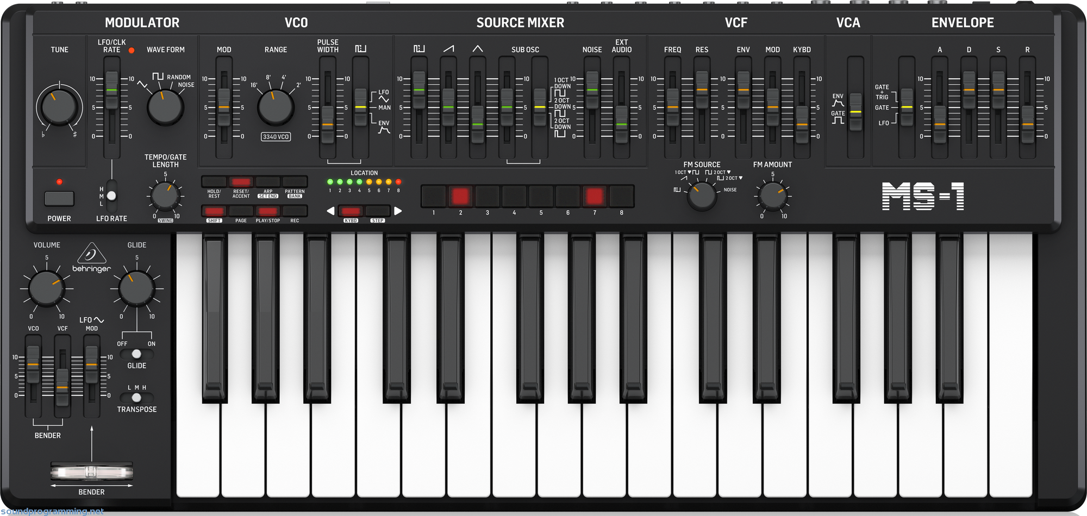Click the right arrow sequencer button
Viewport: 1087px width, 516px height.
coord(398,211)
